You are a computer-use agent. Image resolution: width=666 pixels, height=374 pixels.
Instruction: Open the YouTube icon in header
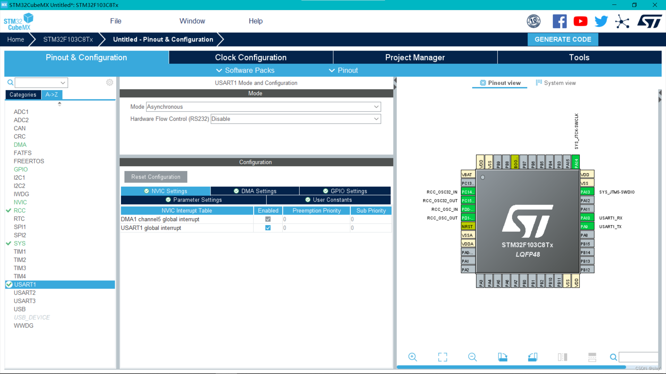[x=580, y=21]
